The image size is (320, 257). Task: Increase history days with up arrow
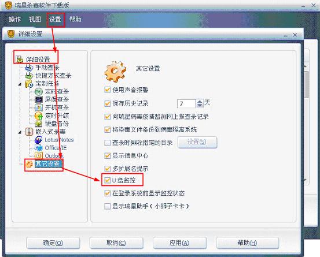200,102
